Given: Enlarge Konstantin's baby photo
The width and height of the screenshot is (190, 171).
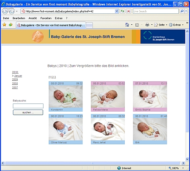Looking at the screenshot, I should [x=66, y=96].
